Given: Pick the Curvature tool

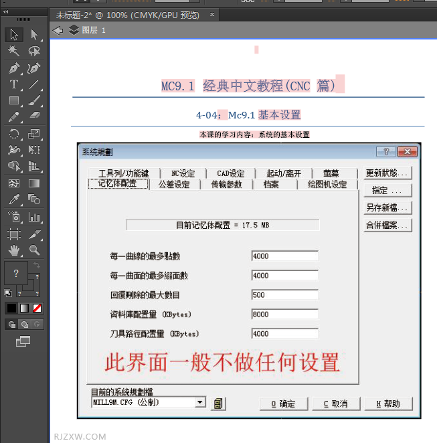Looking at the screenshot, I should pyautogui.click(x=34, y=68).
